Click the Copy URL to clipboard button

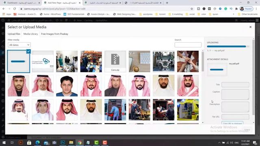(x=232, y=123)
